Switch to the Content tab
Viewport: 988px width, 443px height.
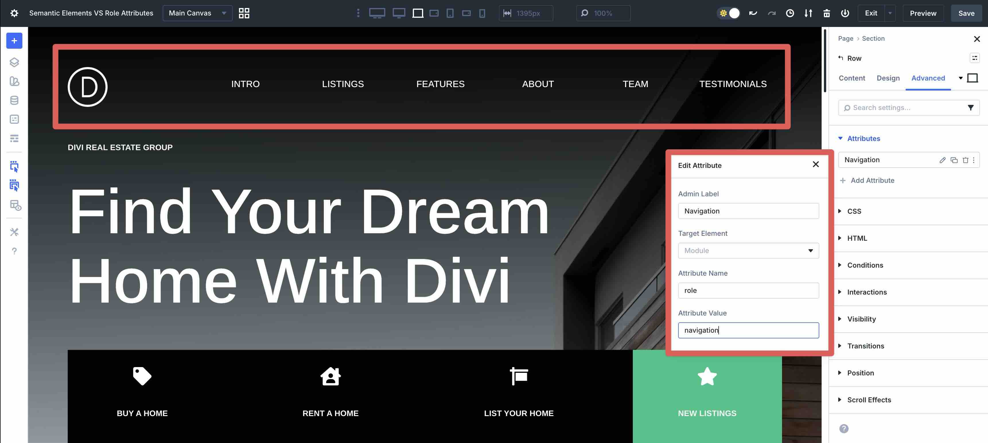pos(851,78)
